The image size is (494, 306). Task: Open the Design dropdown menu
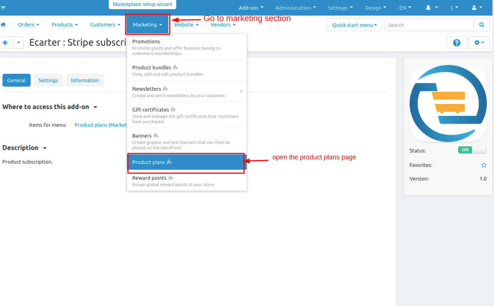[x=376, y=8]
